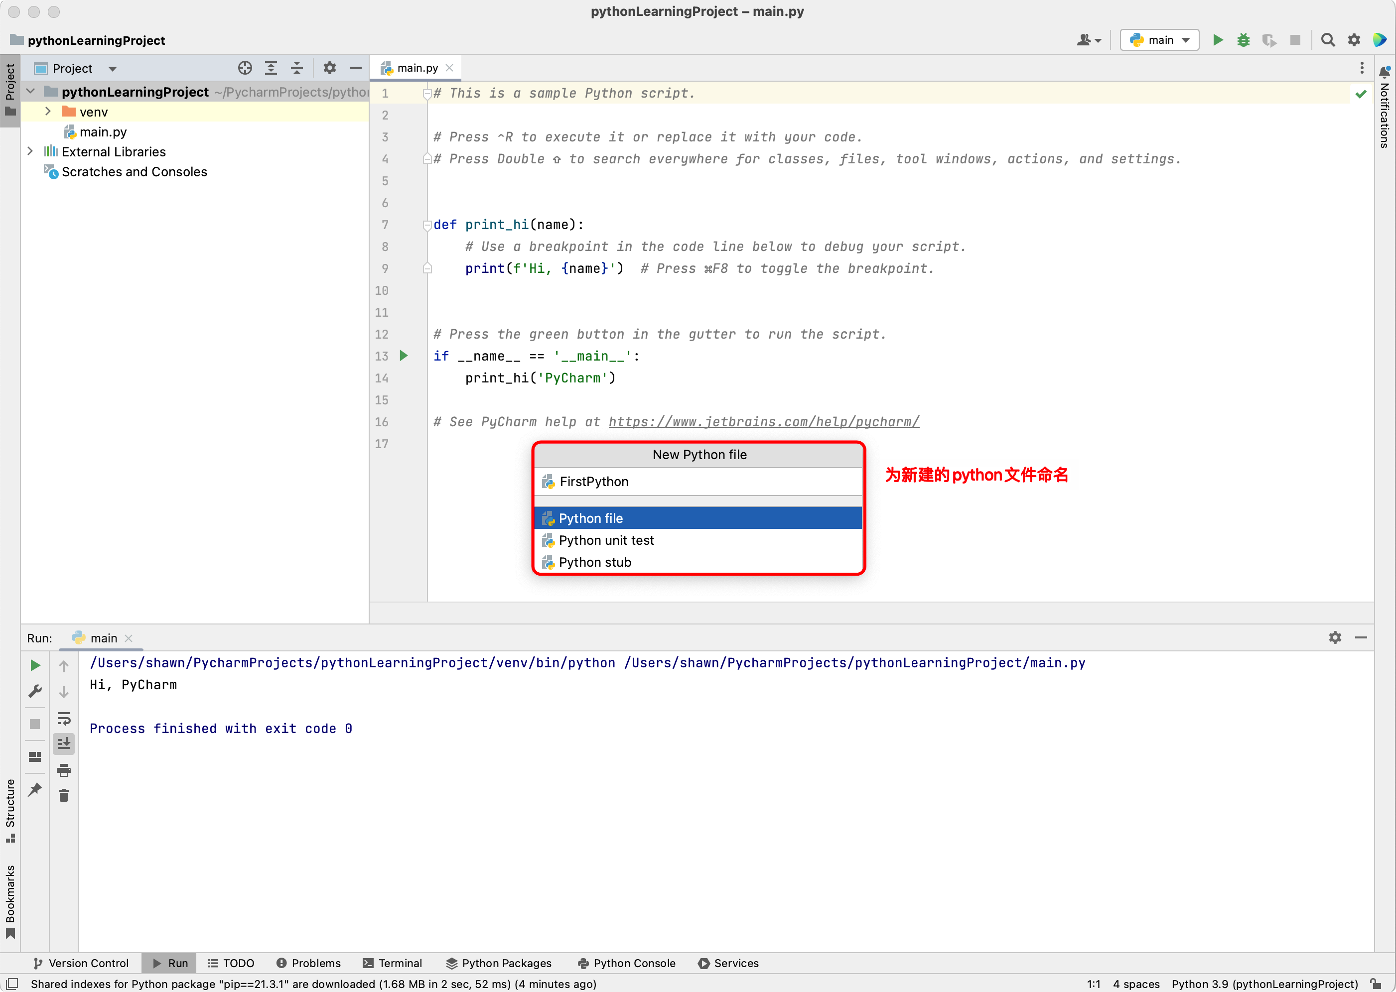Expand External Libraries node
1396x992 pixels.
tap(30, 151)
